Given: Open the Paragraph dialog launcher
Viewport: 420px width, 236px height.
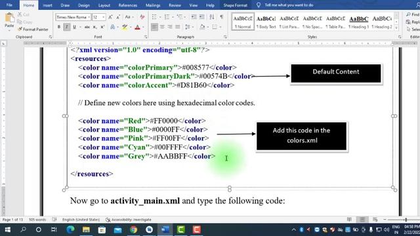Looking at the screenshot, I should tap(225, 37).
